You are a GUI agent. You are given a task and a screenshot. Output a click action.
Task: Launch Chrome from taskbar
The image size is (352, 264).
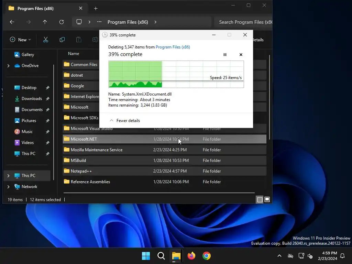pyautogui.click(x=207, y=256)
